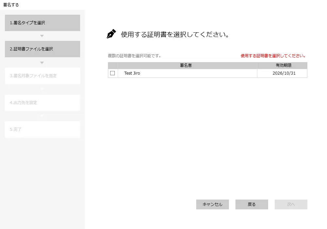Select step 2.証明書ファイルを選択
This screenshot has height=229, width=327.
coord(43,49)
